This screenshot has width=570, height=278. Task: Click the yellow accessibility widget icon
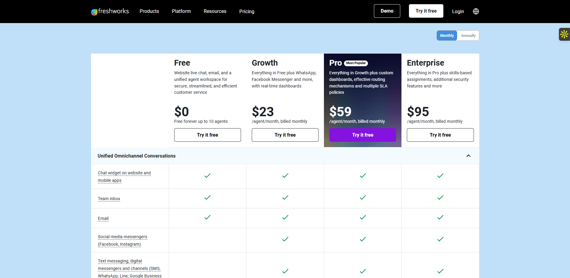(564, 34)
